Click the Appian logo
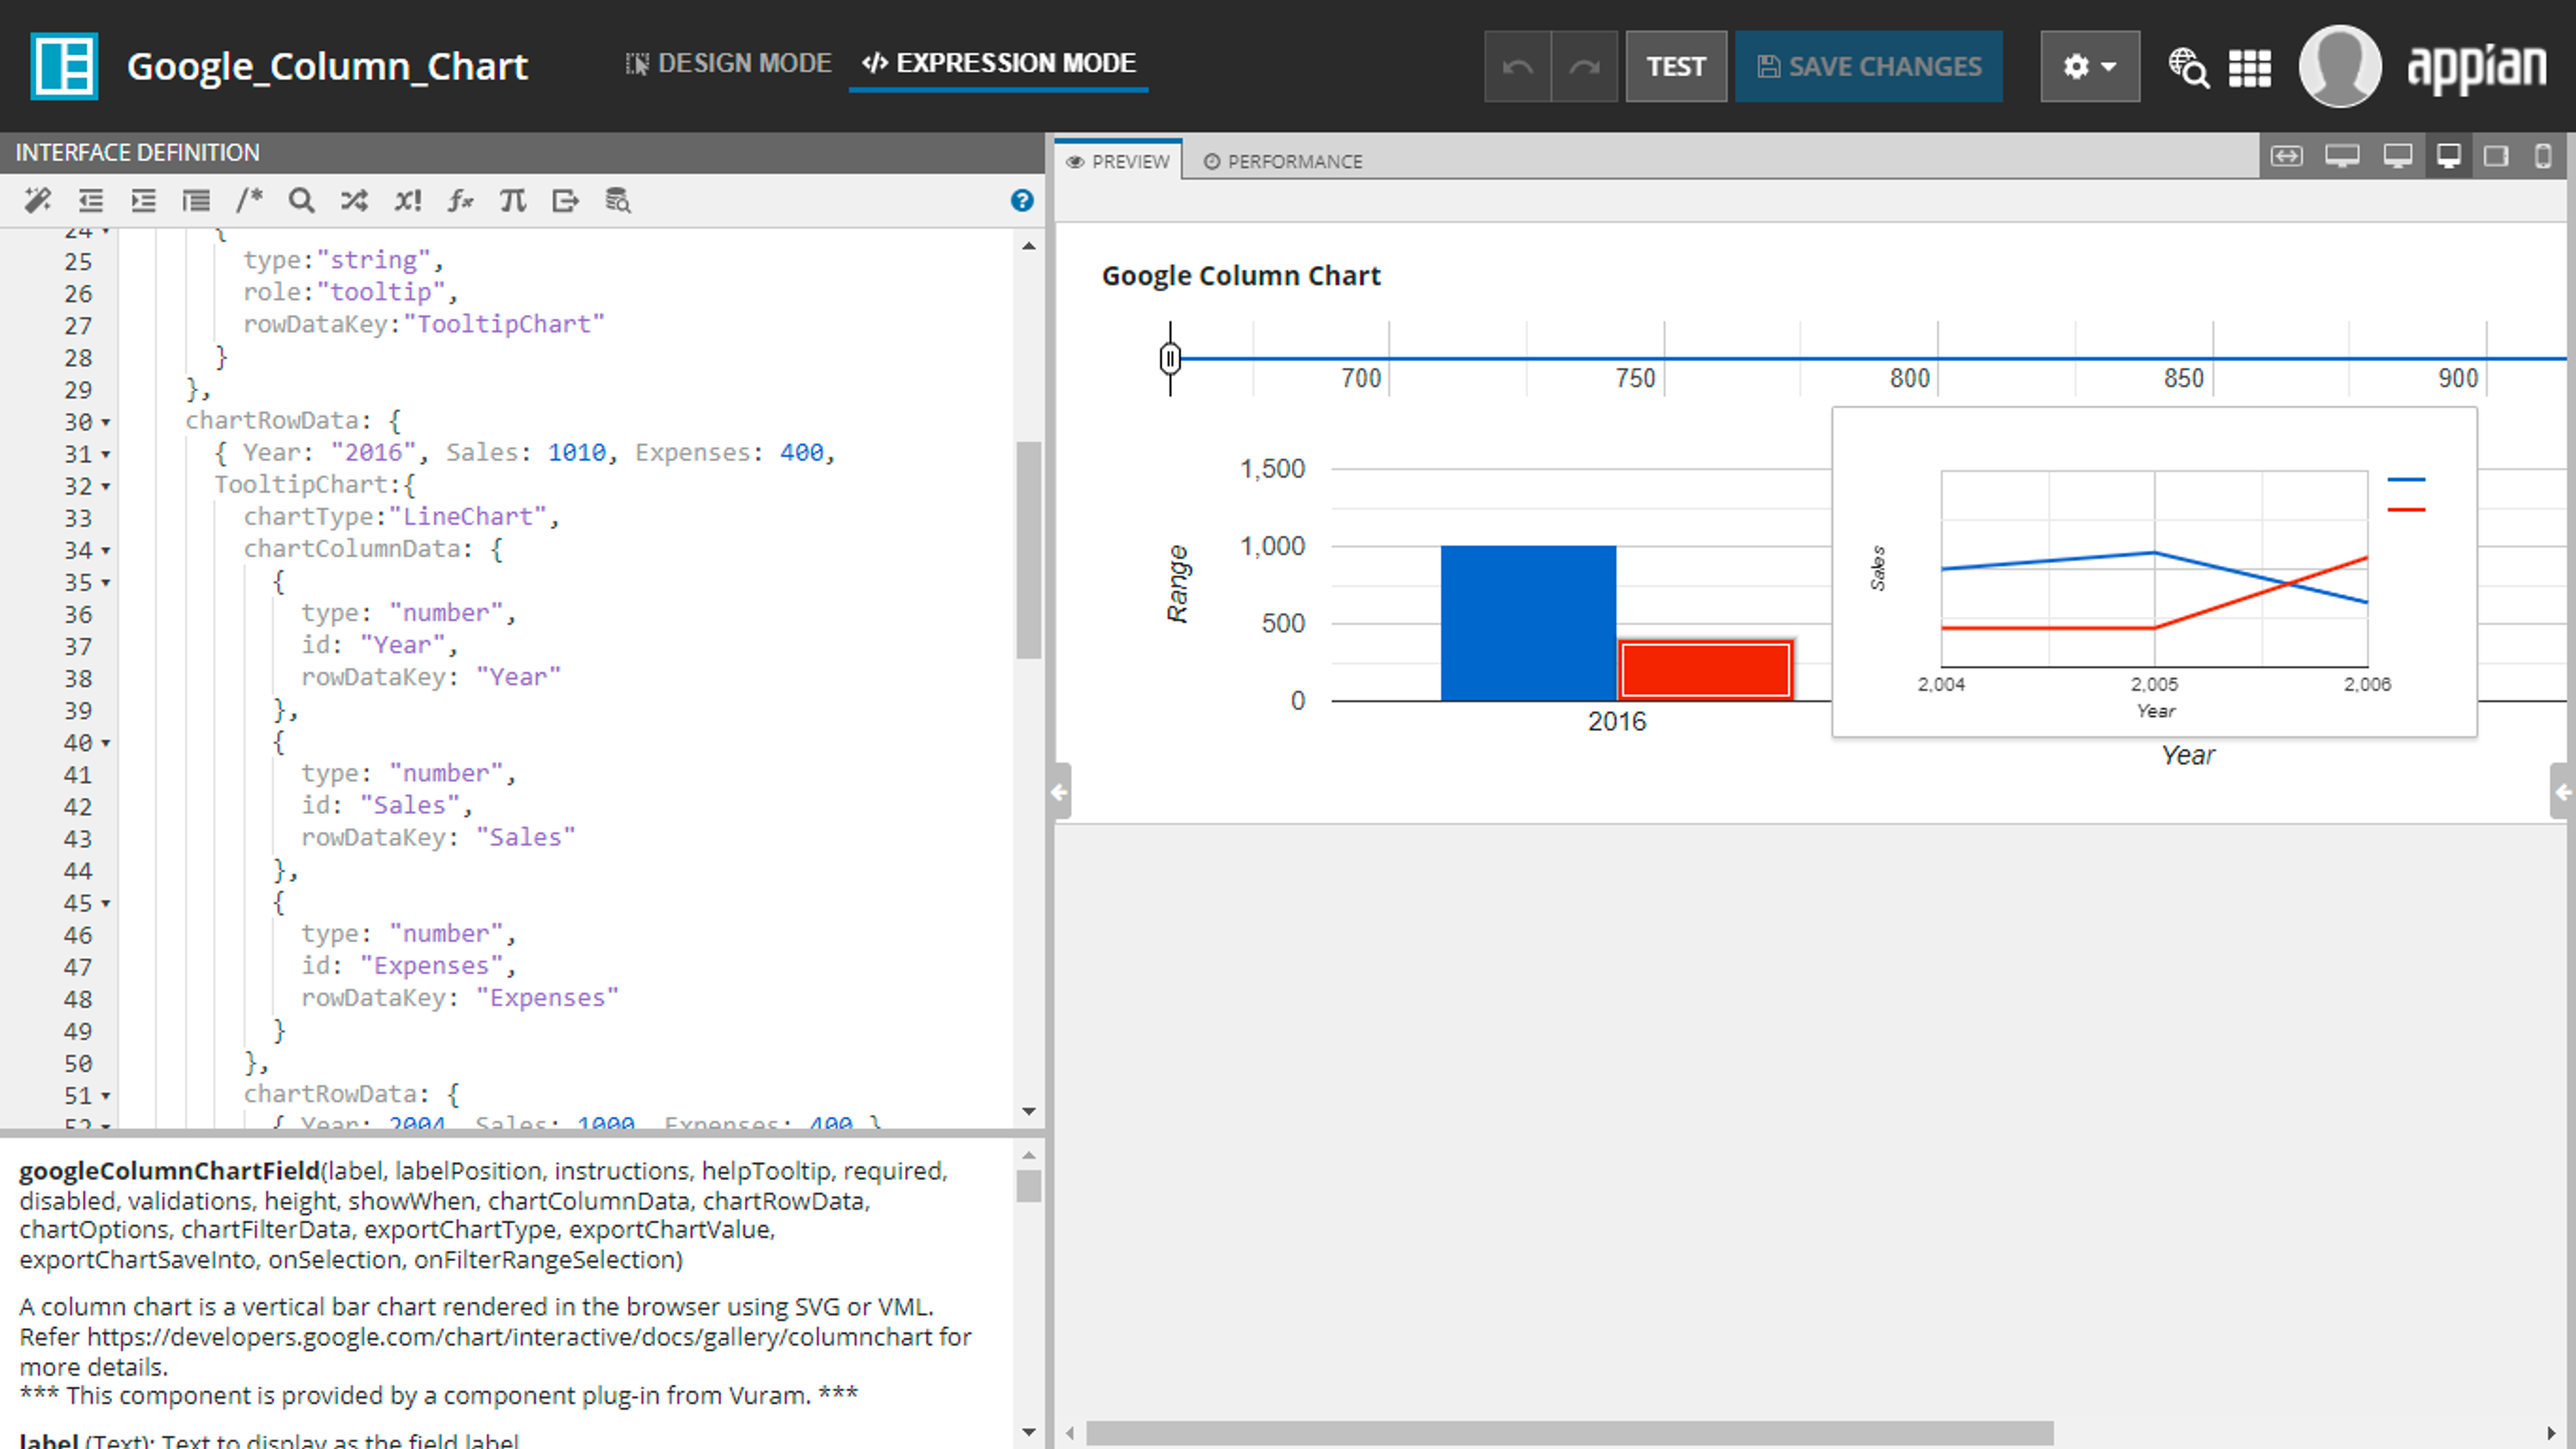2576x1449 pixels. tap(2476, 68)
